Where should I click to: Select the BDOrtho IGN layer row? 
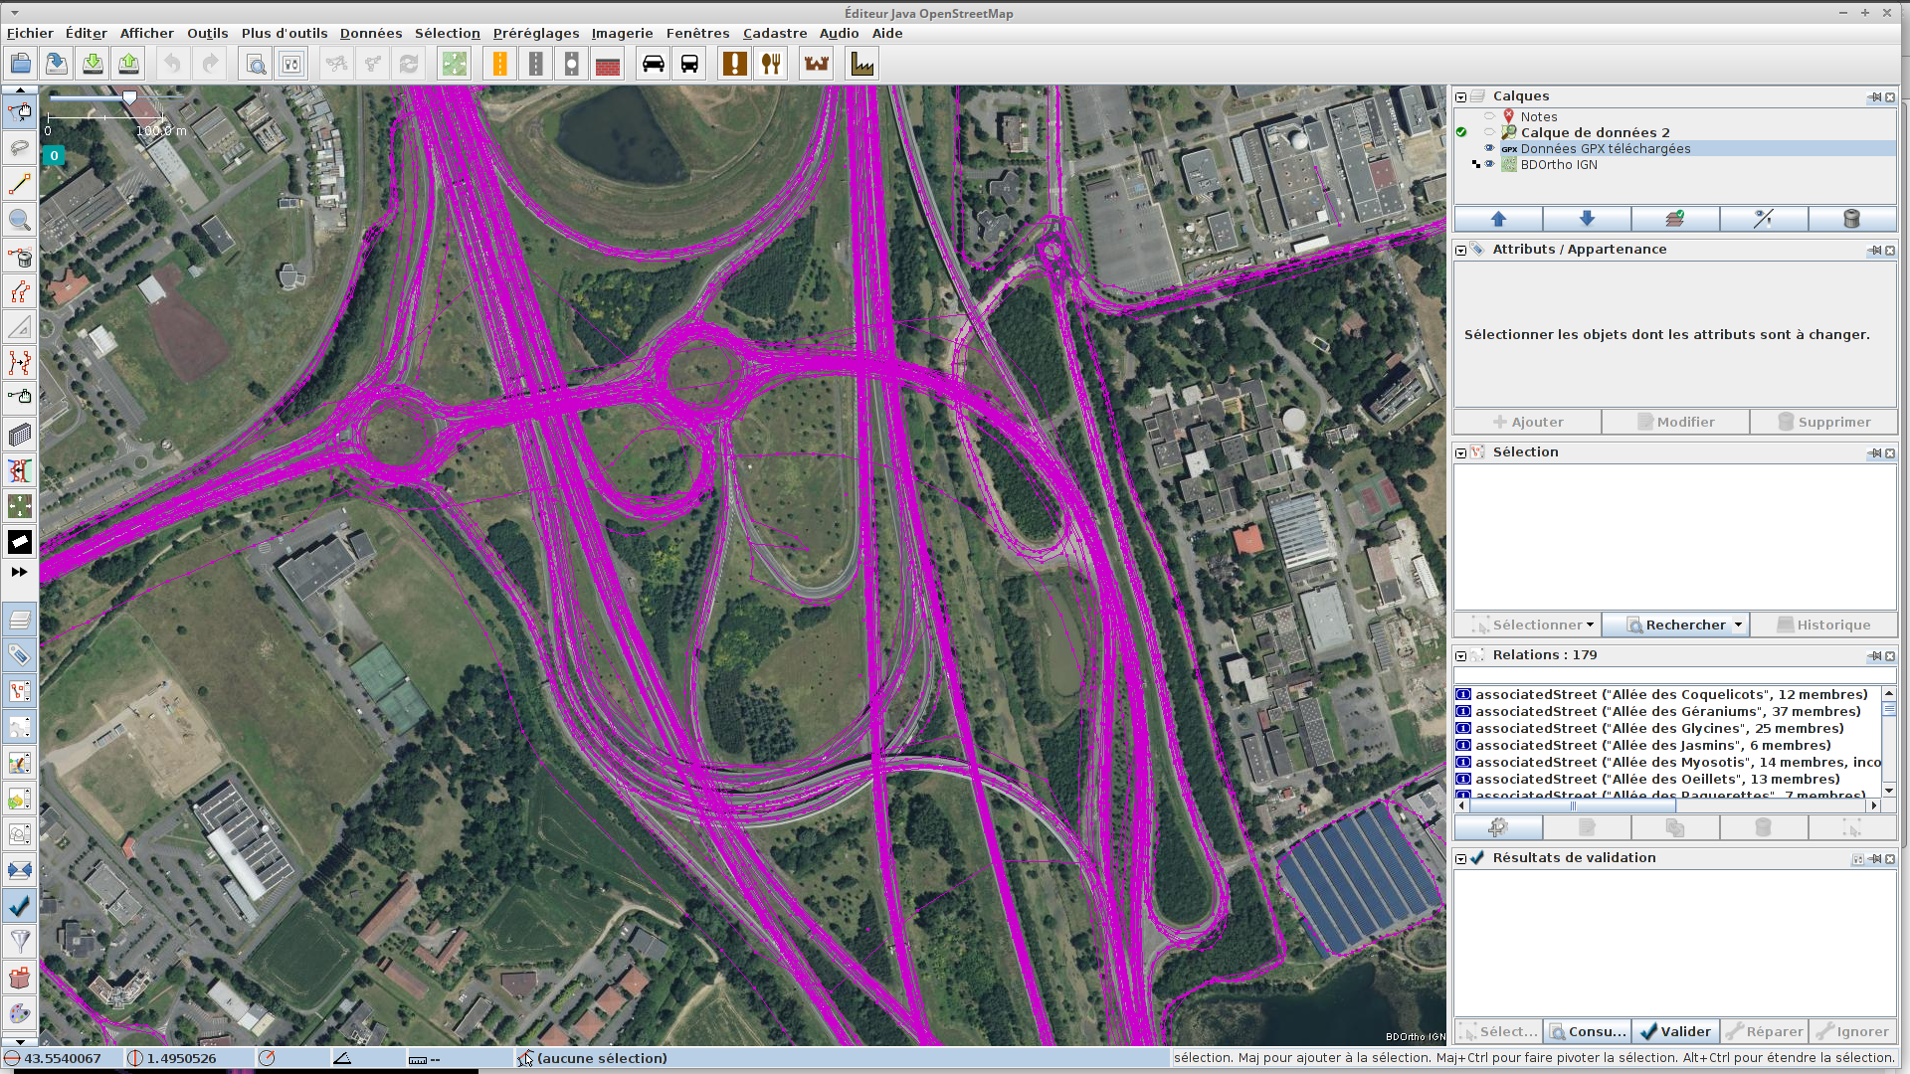click(x=1675, y=164)
